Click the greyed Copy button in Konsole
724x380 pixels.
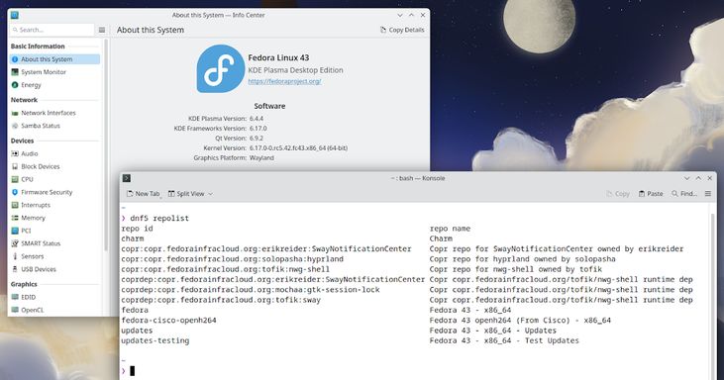click(x=618, y=194)
